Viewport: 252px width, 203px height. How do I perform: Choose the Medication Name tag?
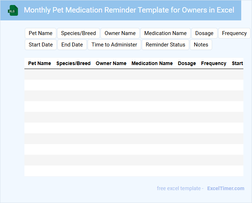click(x=165, y=33)
